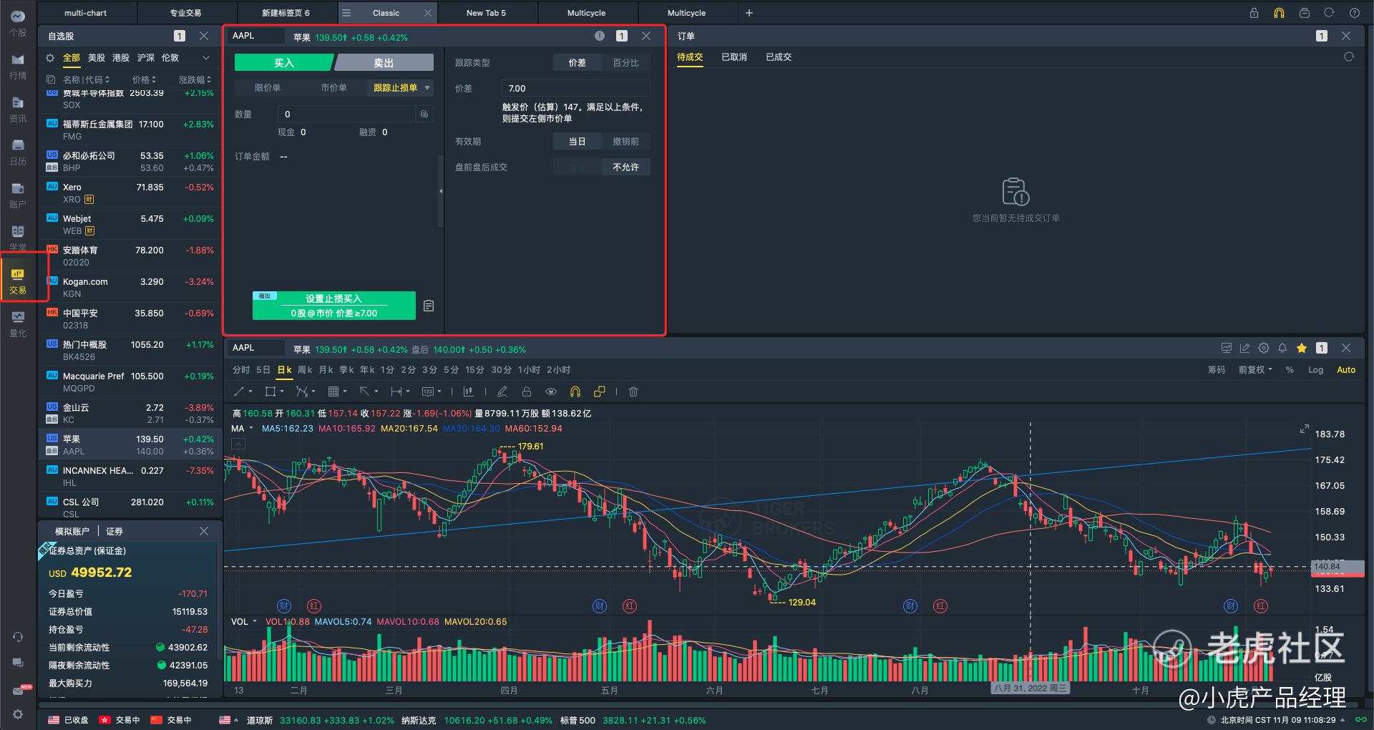Select the rectangle shape drawing tool
1374x730 pixels.
270,391
